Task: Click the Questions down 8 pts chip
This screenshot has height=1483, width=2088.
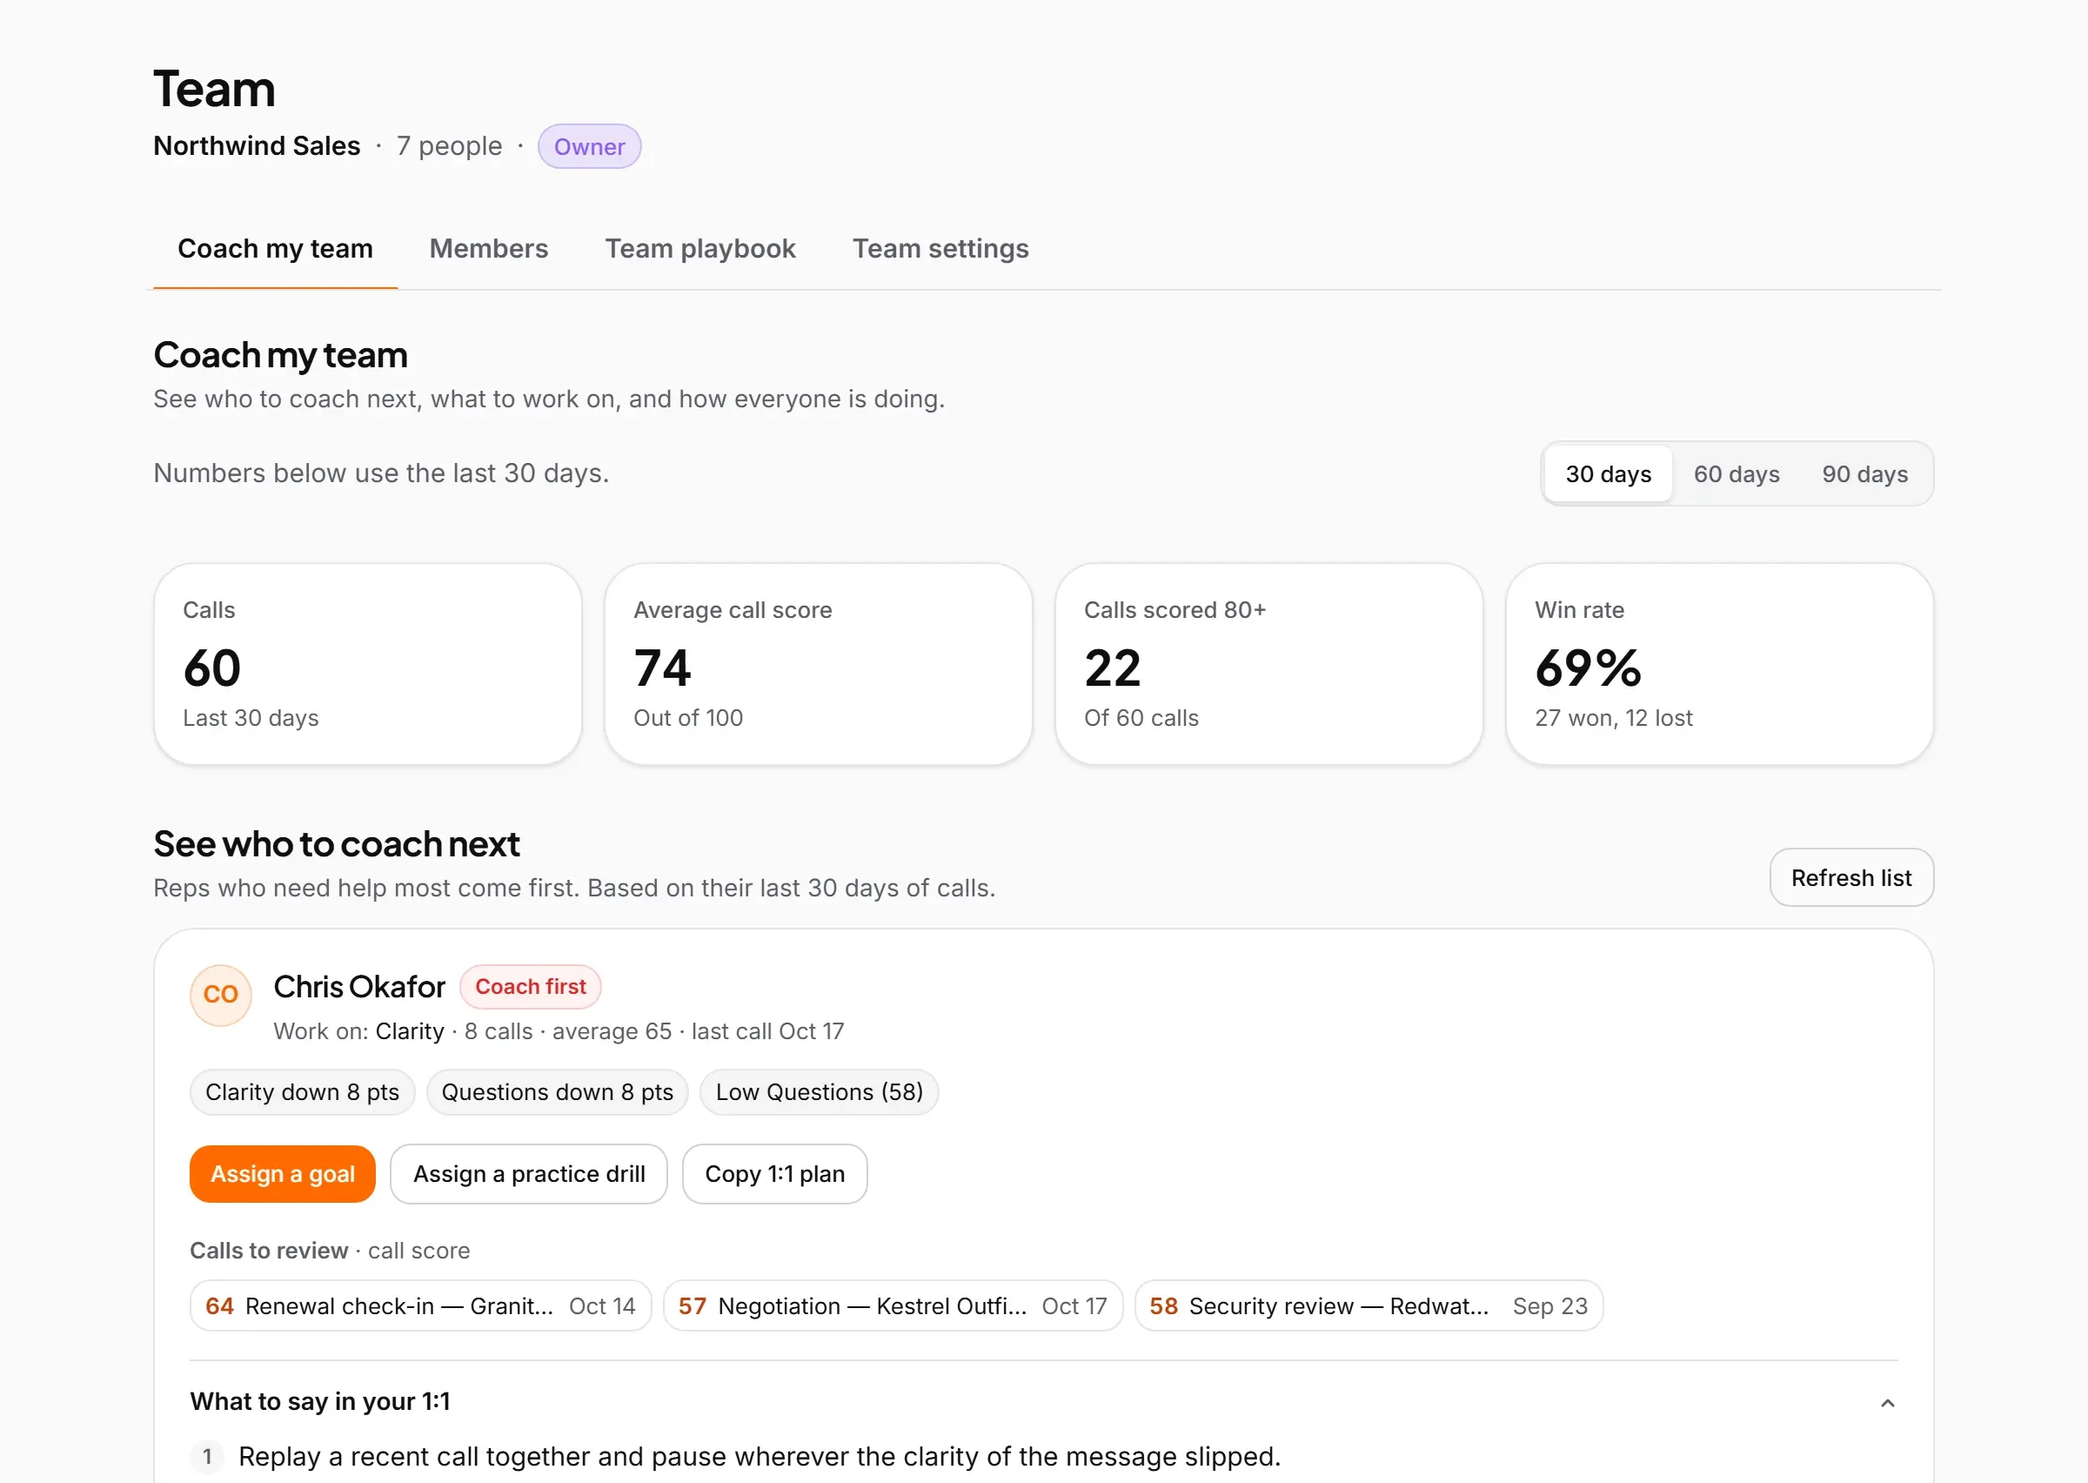Action: (x=557, y=1092)
